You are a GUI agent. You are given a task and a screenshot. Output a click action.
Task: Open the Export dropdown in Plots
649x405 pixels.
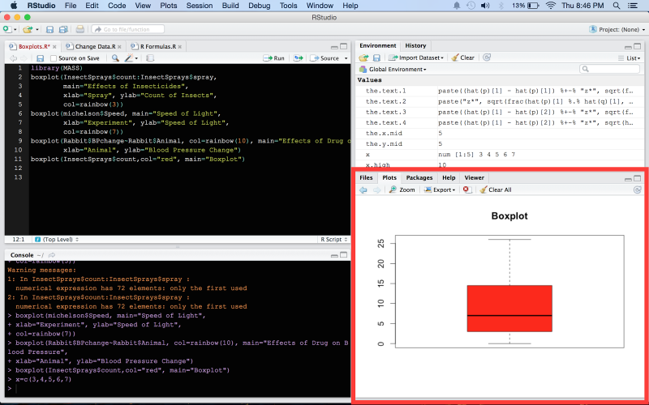tap(445, 190)
